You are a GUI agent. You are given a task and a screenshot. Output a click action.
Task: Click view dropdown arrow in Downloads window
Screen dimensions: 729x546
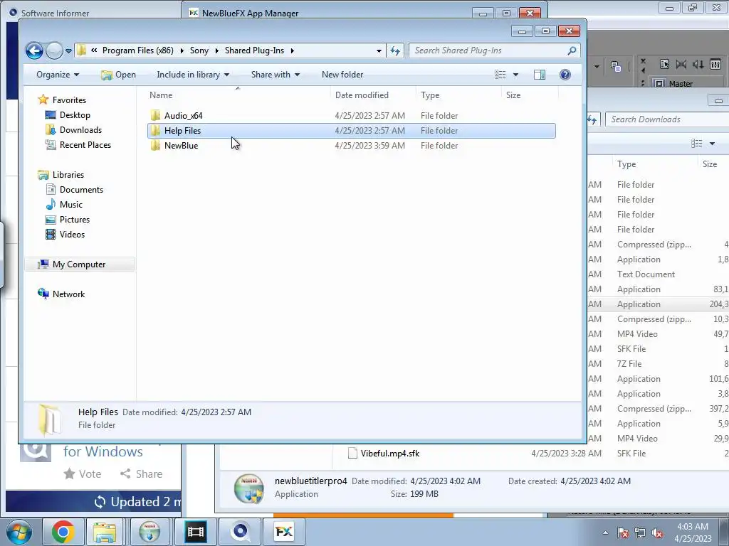pos(712,144)
